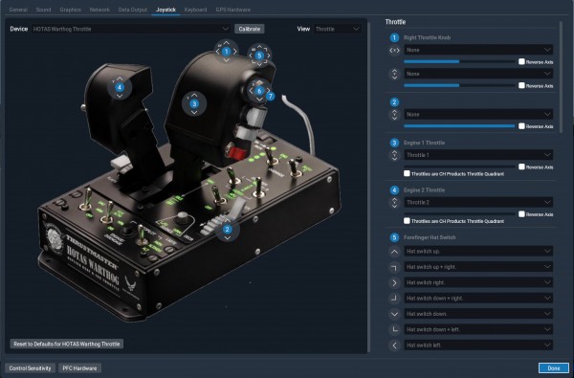Switch to the Keyboard tab
Image resolution: width=574 pixels, height=378 pixels.
[x=195, y=10]
